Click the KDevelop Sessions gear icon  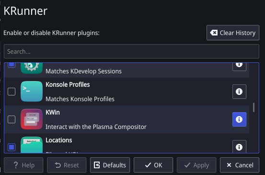(32, 68)
